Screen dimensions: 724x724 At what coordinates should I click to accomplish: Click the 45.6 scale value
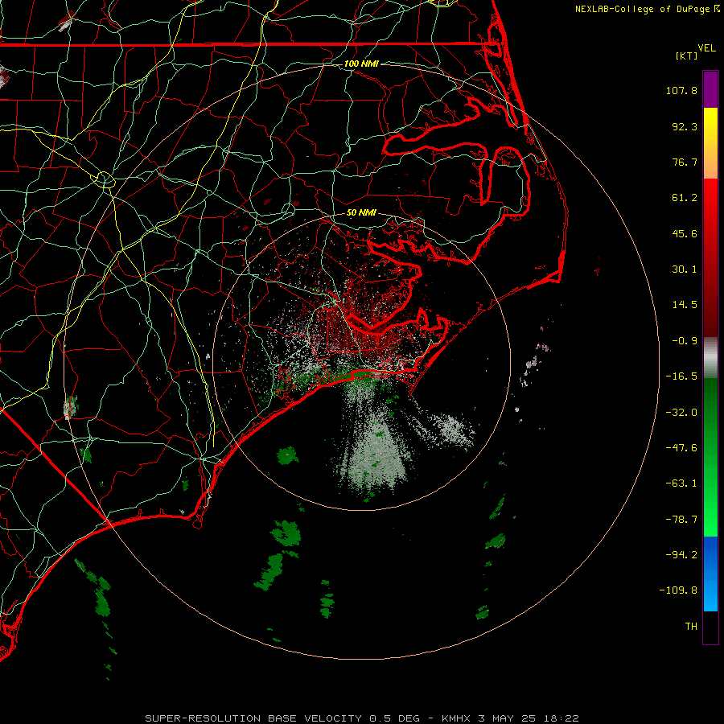click(685, 233)
